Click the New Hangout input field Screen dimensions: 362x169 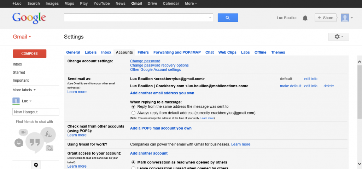pyautogui.click(x=36, y=112)
